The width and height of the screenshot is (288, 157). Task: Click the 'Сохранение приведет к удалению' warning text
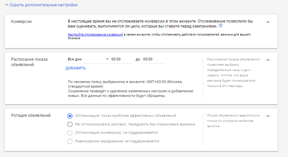131,93
